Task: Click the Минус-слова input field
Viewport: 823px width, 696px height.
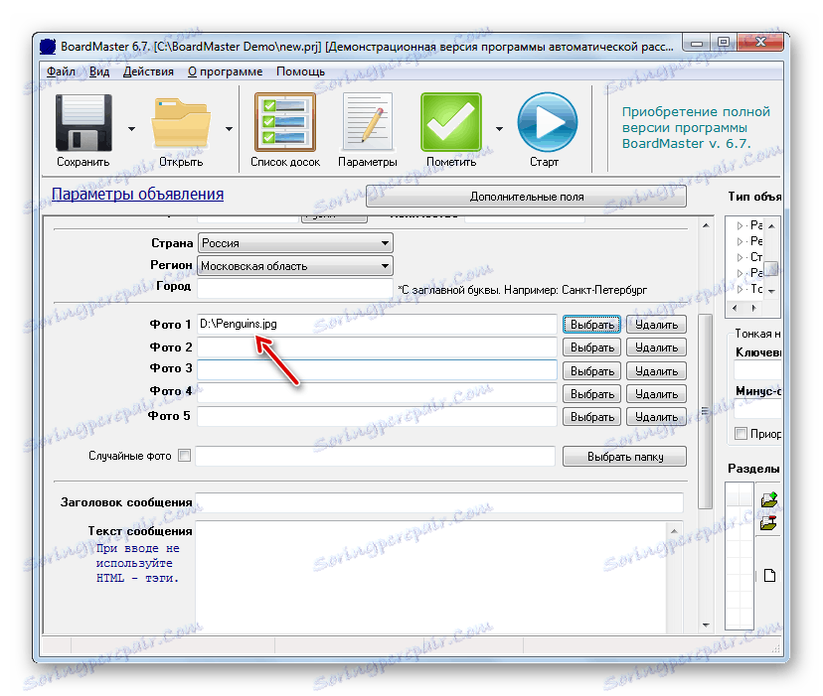Action: click(x=757, y=409)
